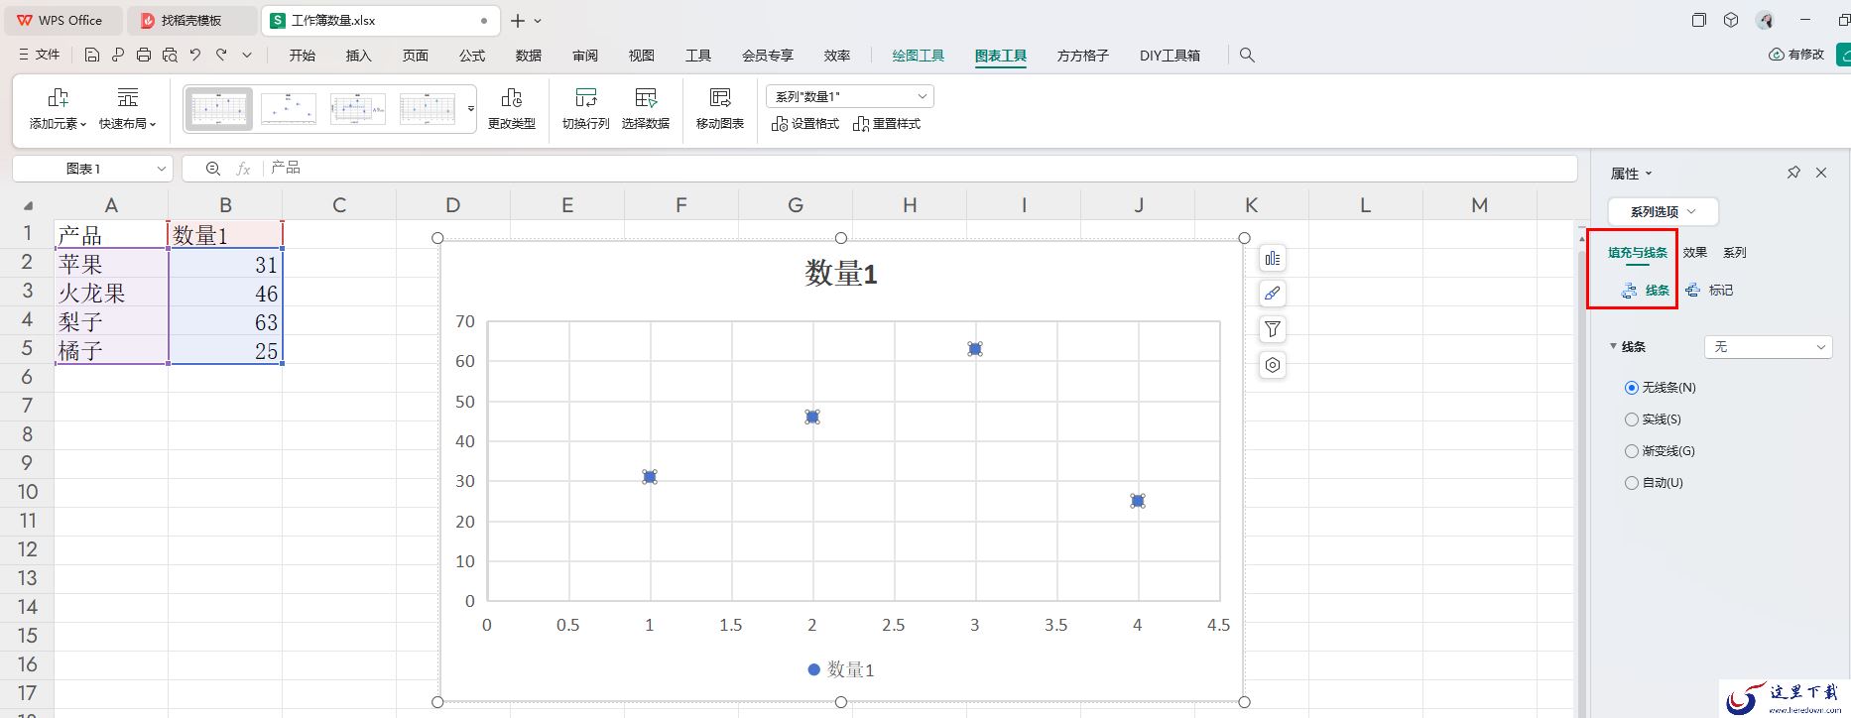Switch to the 系列 tab in properties

tap(1735, 253)
